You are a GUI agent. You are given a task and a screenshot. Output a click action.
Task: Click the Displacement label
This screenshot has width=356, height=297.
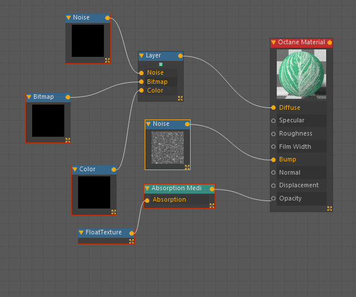[x=299, y=186]
